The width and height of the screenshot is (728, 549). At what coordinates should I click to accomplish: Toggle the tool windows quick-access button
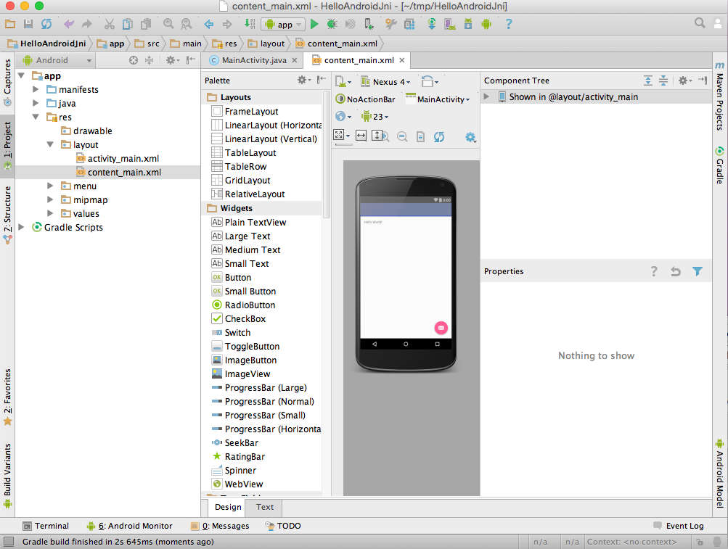(9, 542)
